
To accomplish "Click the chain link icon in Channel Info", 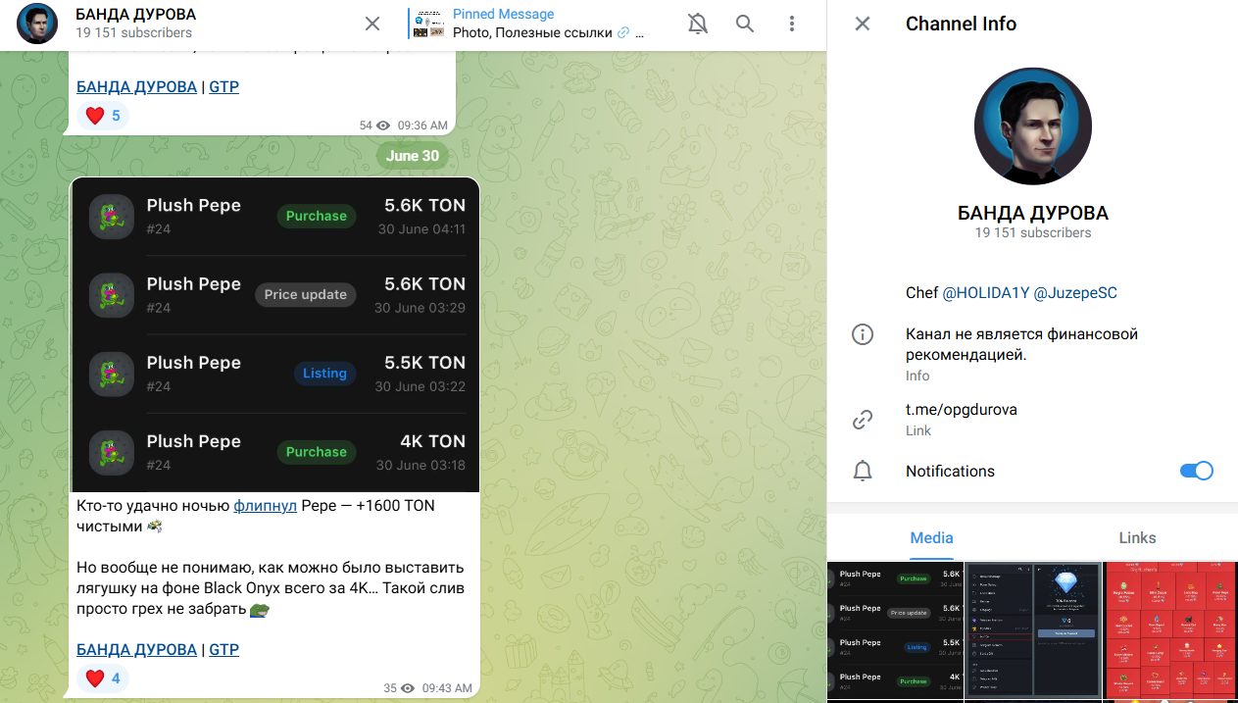I will [x=863, y=420].
